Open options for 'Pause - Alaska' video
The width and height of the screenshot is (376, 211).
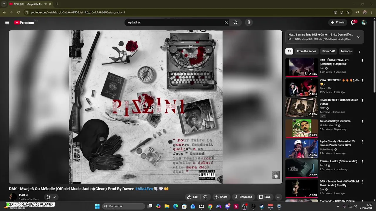tap(362, 162)
